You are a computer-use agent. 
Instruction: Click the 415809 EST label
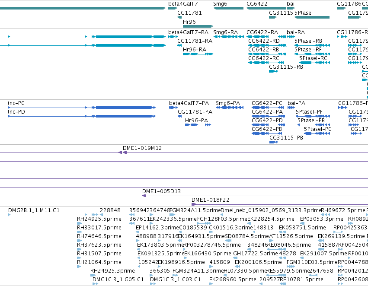pyautogui.click(x=220, y=262)
